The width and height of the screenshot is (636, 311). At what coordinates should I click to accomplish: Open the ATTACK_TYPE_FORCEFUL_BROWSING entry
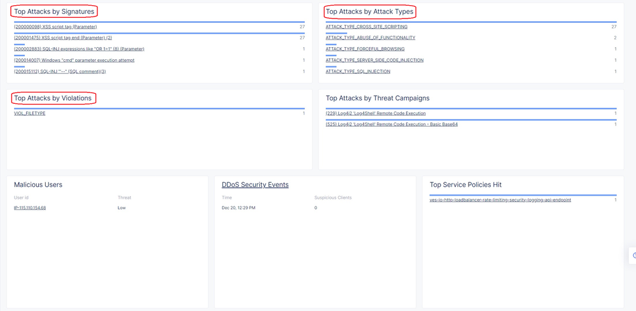[x=365, y=49]
